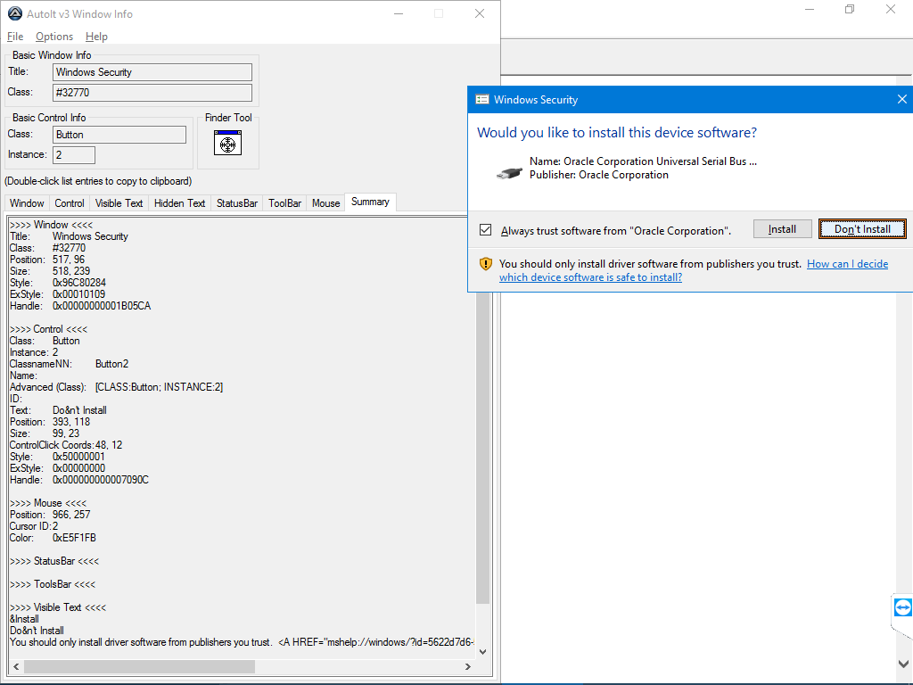Click the Instance field showing 2
This screenshot has width=913, height=685.
pyautogui.click(x=74, y=155)
